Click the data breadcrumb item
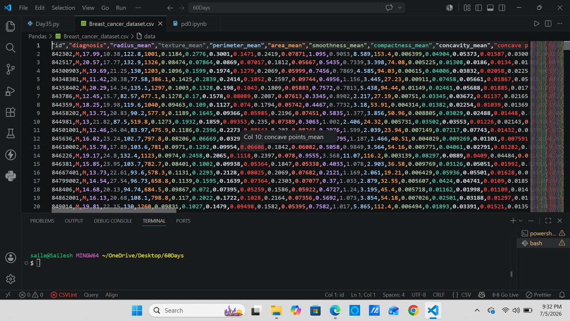570x321 pixels. click(x=146, y=36)
